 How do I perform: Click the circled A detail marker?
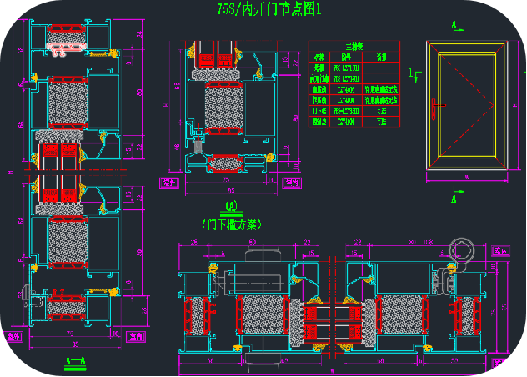pos(231,205)
